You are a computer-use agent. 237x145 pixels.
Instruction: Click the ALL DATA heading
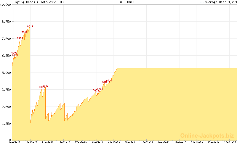tap(127, 2)
